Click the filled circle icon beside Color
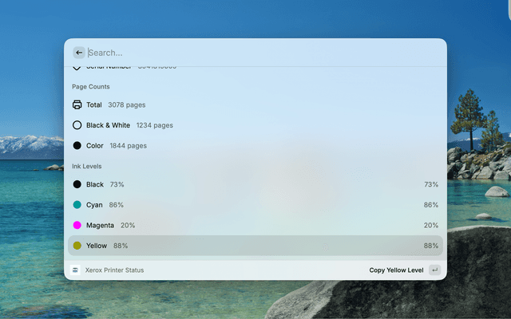Image resolution: width=511 pixels, height=319 pixels. click(77, 146)
